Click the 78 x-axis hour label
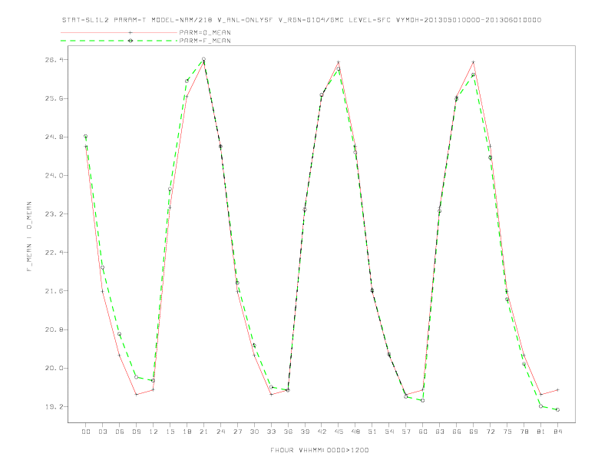The height and width of the screenshot is (470, 608). [524, 432]
